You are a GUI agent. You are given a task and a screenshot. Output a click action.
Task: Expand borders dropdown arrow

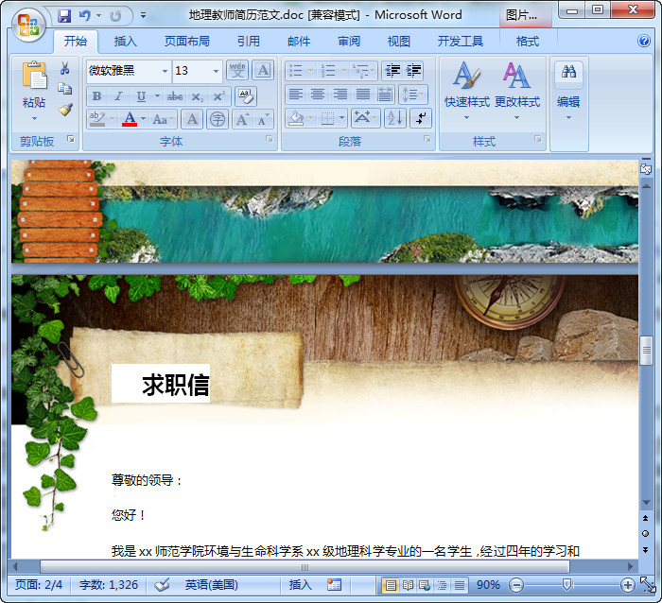341,118
